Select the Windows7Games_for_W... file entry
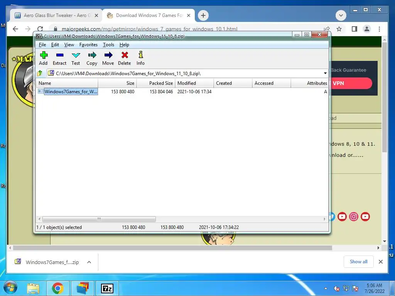The image size is (395, 296). [x=71, y=92]
